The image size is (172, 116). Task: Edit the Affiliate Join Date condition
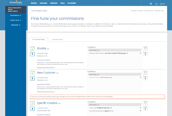127,53
